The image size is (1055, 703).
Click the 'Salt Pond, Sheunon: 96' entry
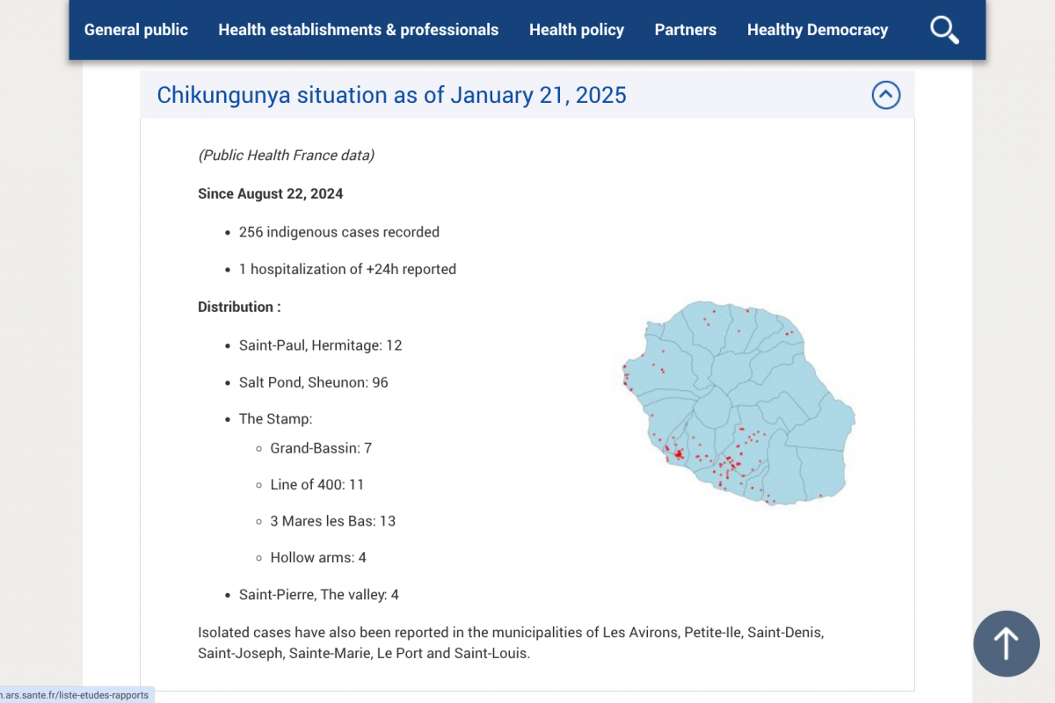[313, 382]
